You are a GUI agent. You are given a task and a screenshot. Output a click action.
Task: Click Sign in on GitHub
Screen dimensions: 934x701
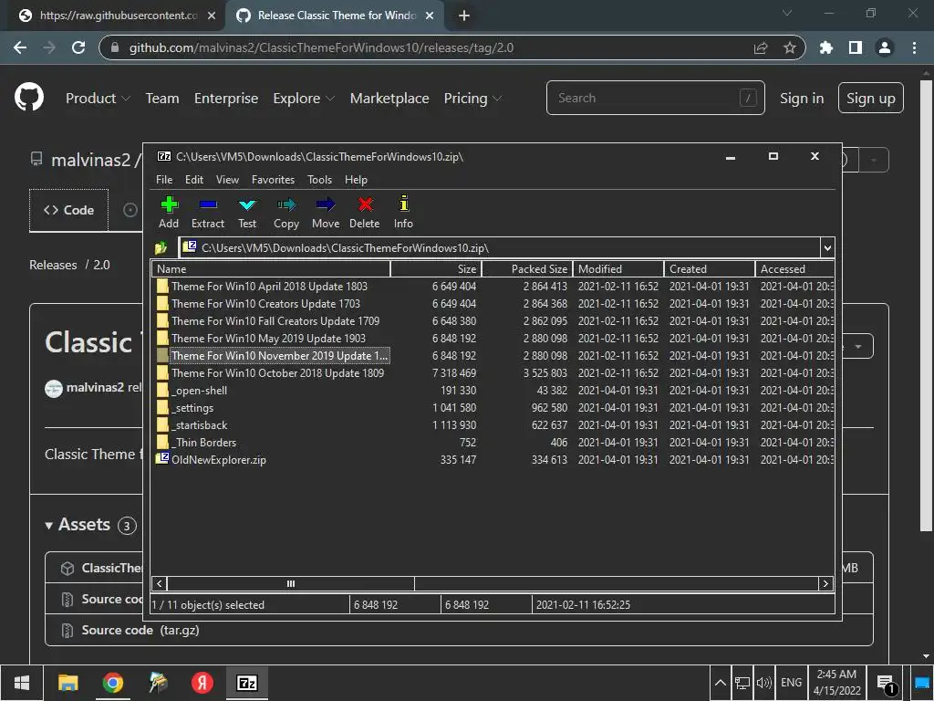[802, 99]
